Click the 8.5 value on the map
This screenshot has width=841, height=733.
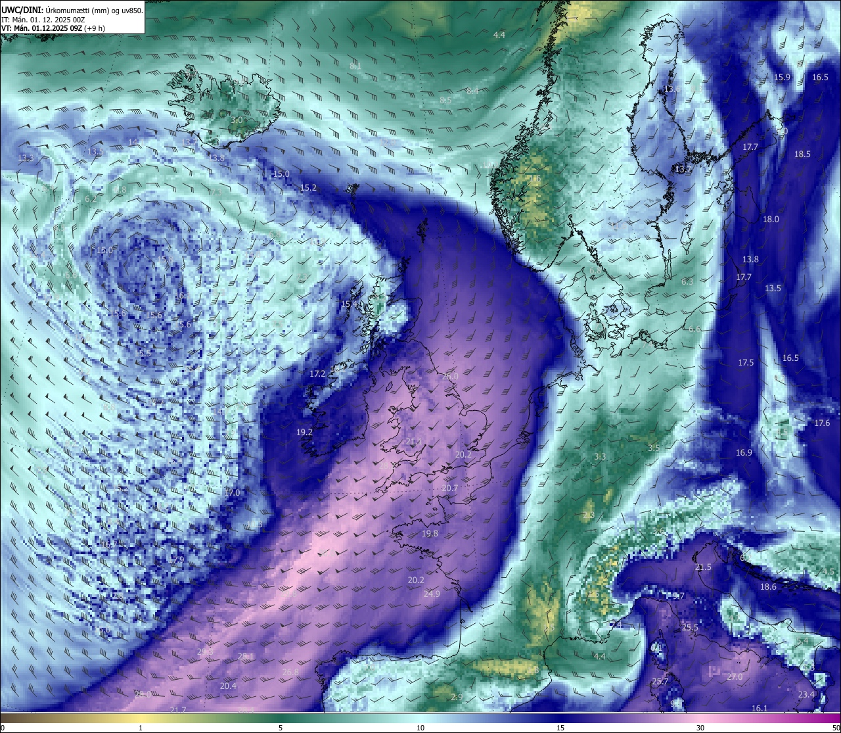click(445, 101)
